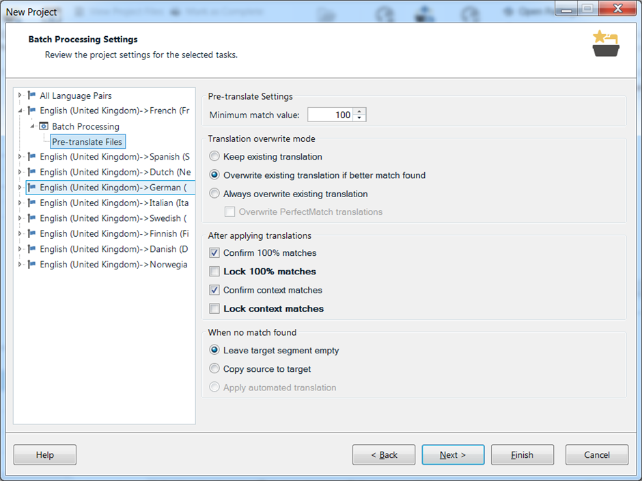This screenshot has width=642, height=481.
Task: Click the flag icon of the French language pair
Action: pos(31,111)
